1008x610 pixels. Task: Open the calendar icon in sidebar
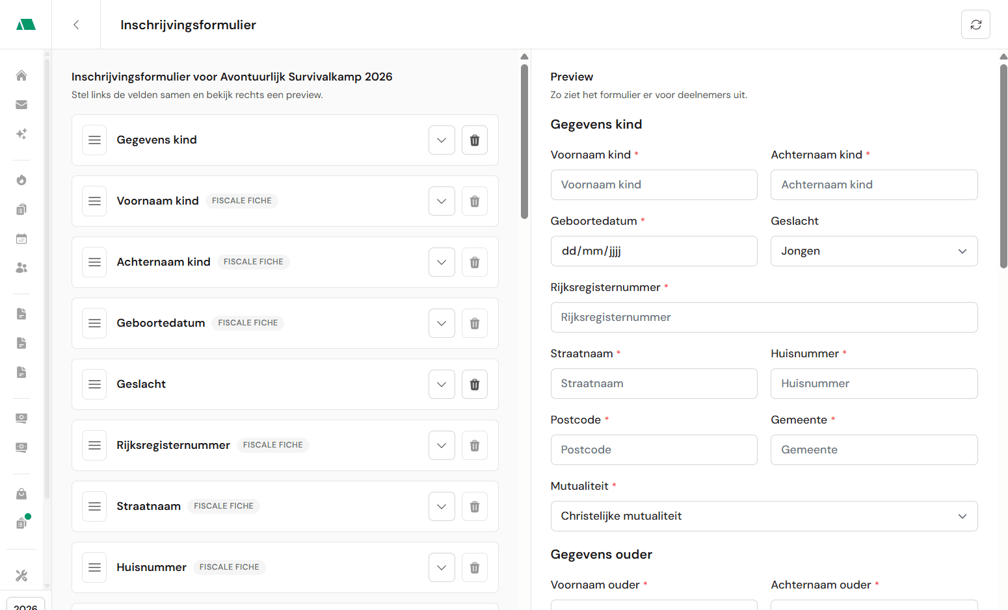pyautogui.click(x=21, y=238)
